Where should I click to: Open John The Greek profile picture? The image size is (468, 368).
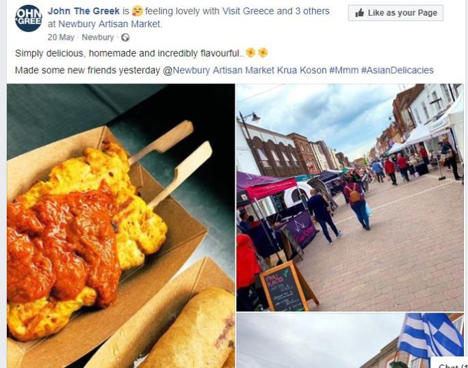tap(28, 18)
